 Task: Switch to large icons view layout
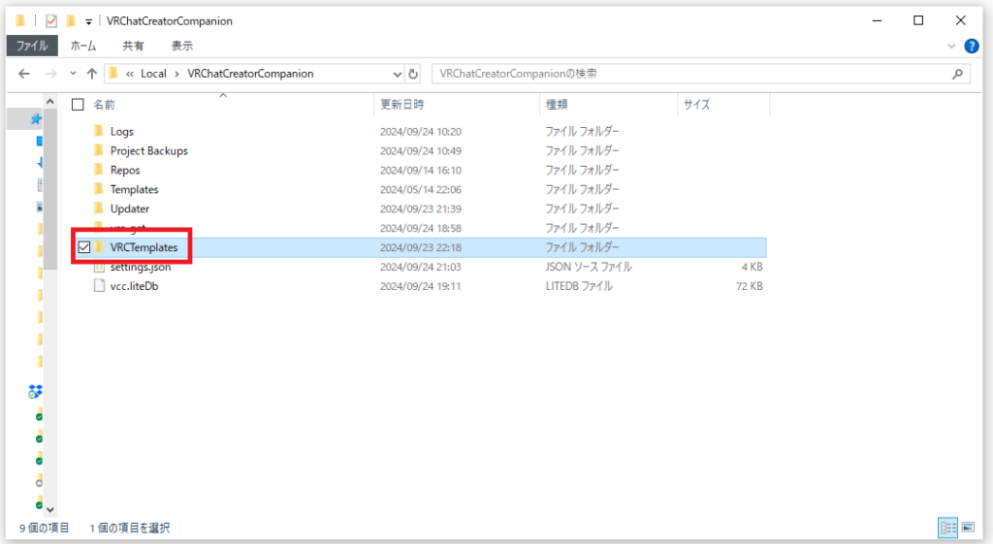tap(969, 527)
